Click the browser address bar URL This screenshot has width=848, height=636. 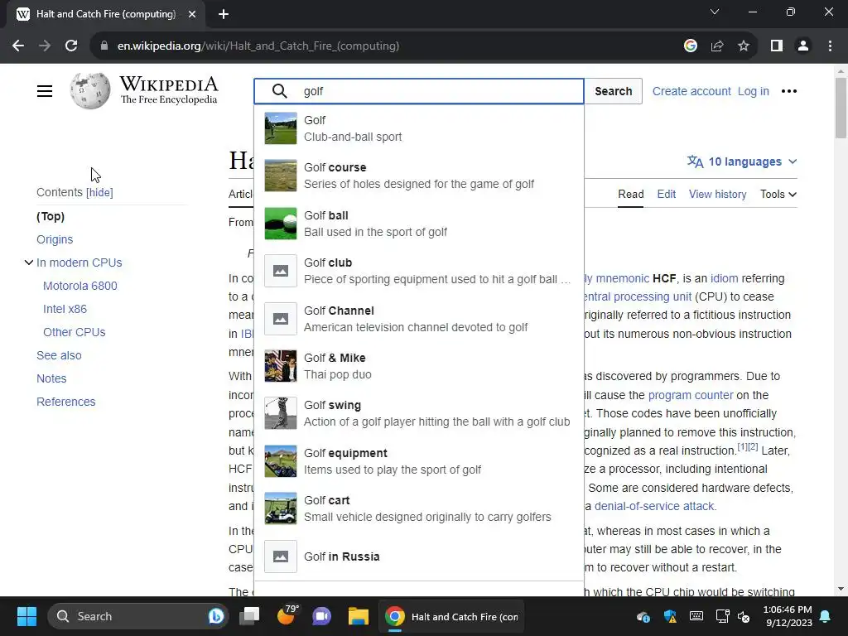tap(258, 46)
